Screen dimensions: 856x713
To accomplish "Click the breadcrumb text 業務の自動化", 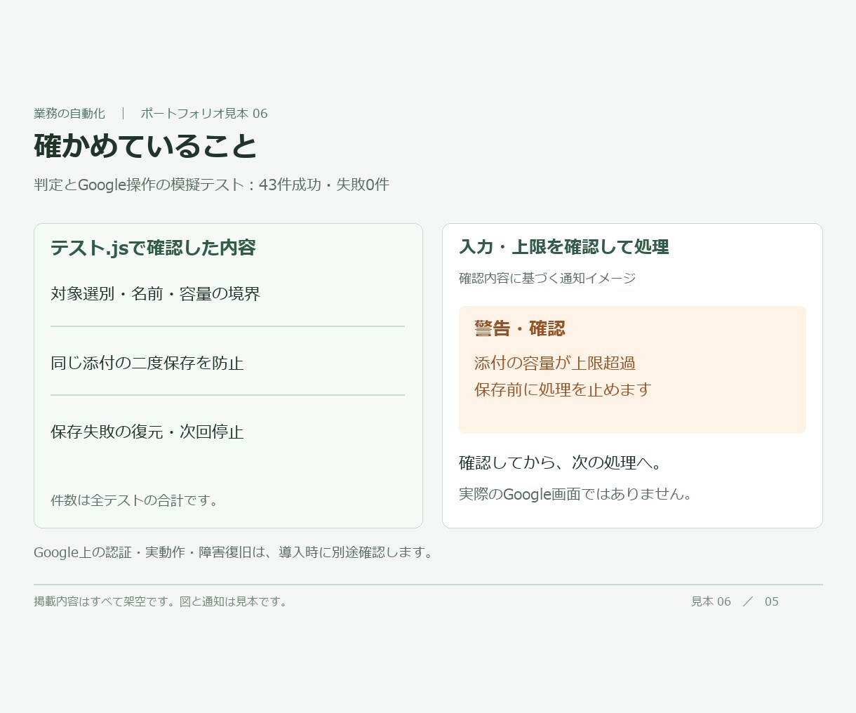I will (69, 114).
